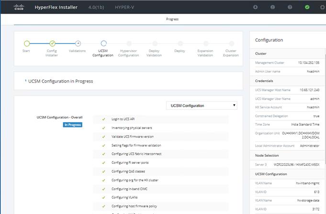Screen dimensions: 326x214
Task: Click the Constrained Delegation true value
Action: 316,116
